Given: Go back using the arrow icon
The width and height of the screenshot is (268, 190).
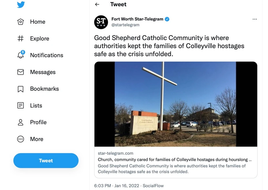Looking at the screenshot, I should (97, 4).
